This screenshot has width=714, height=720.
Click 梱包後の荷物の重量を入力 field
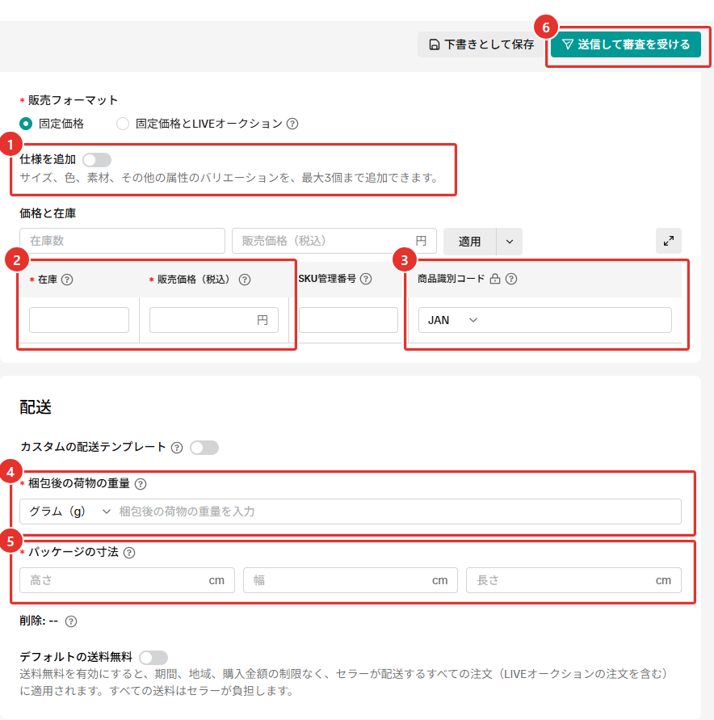[x=398, y=511]
